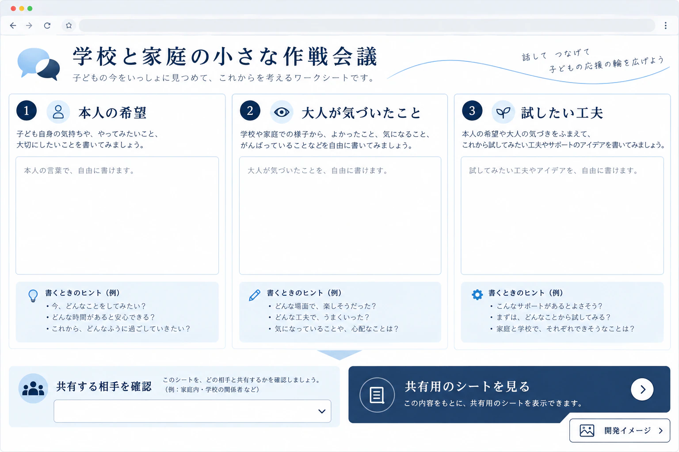Viewport: 679px width, 452px height.
Task: Click the hint どんな場面で、楽しそうだった？
Action: pos(325,306)
